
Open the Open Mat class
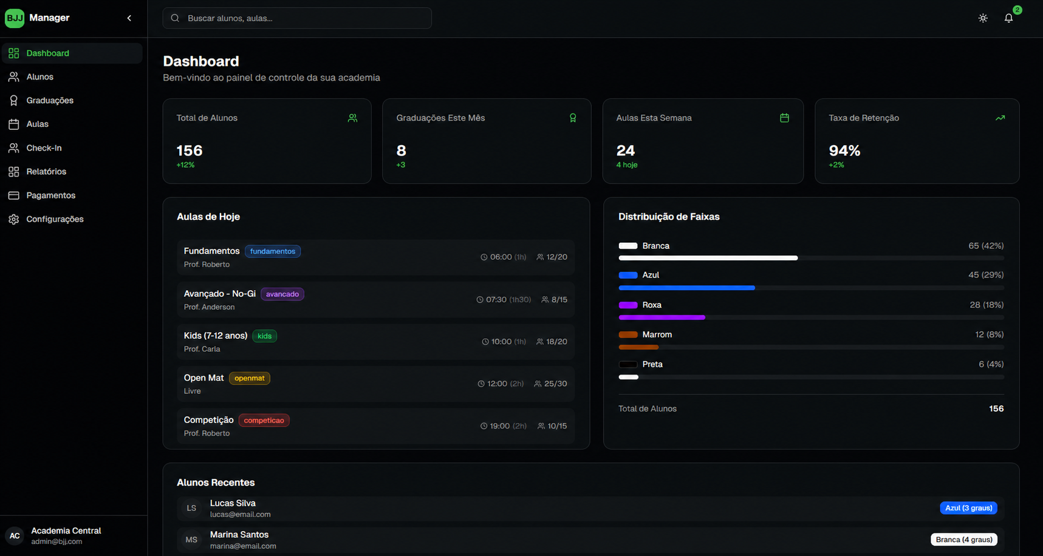pos(376,384)
